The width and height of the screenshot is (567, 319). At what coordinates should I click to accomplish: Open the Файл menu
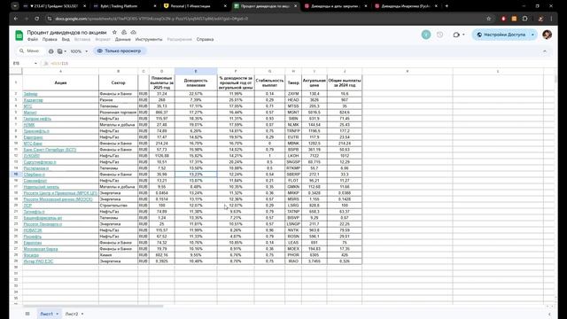pos(33,39)
